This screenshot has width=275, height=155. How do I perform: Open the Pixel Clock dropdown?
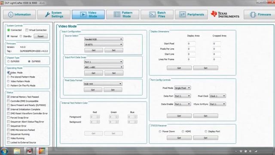pos(218,96)
